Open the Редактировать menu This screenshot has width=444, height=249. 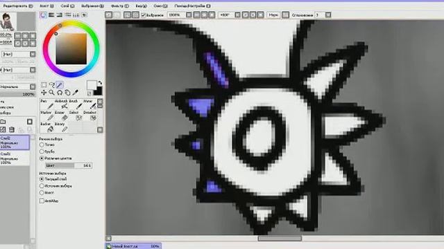(18, 6)
